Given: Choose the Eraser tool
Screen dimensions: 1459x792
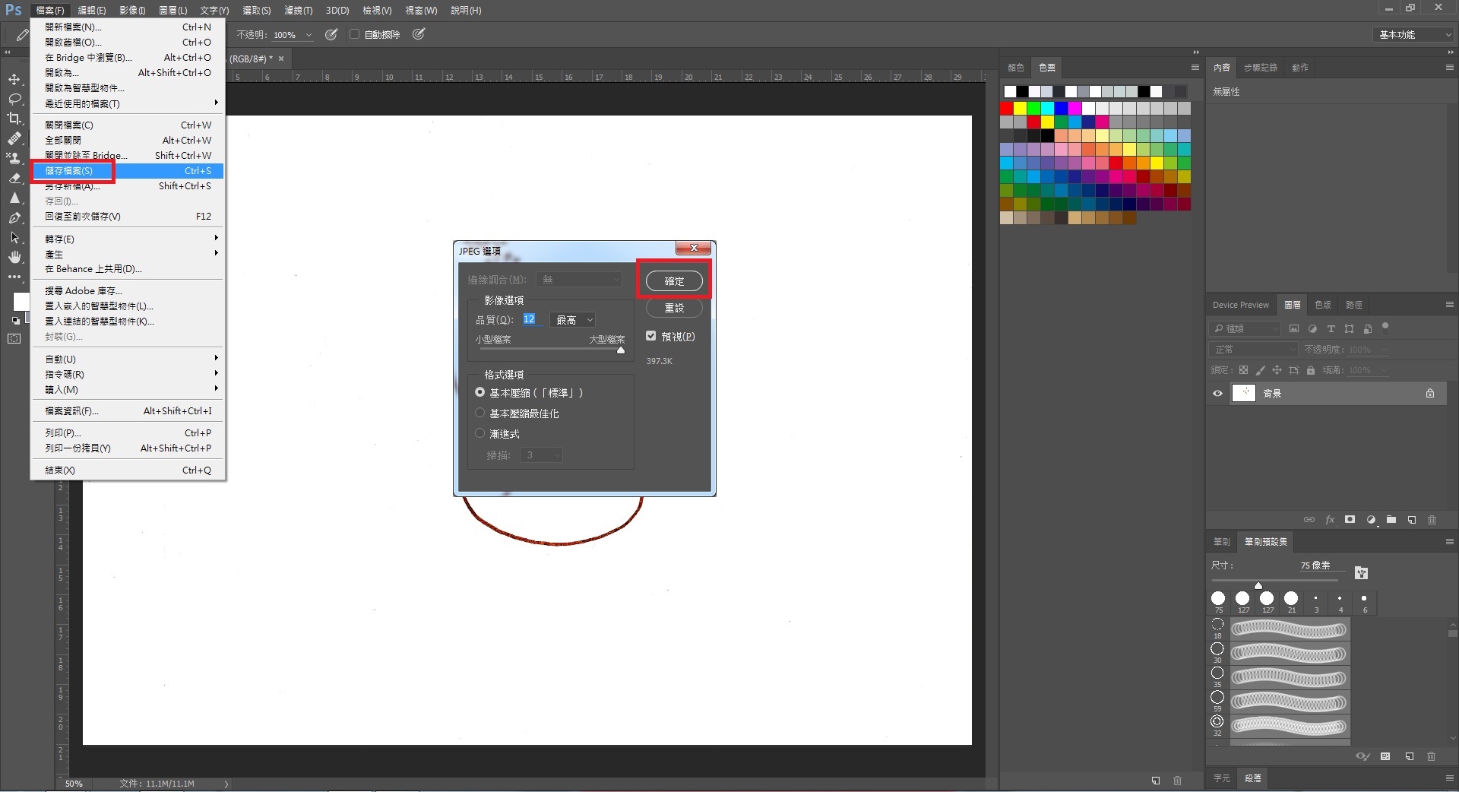Looking at the screenshot, I should tap(14, 179).
